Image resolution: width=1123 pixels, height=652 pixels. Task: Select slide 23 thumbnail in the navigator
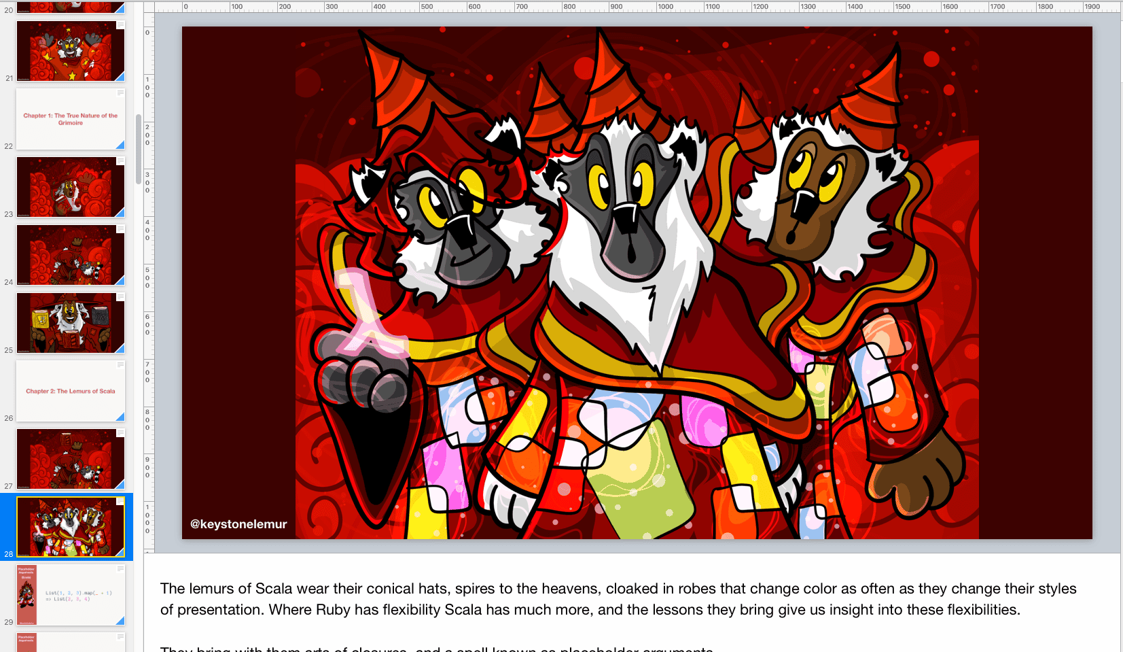click(71, 187)
